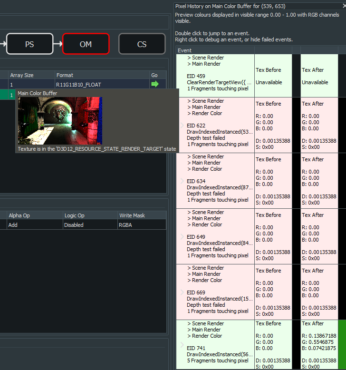Click the green Tex After swatch for EID 741
Screen dimensions: 346x370
pyautogui.click(x=342, y=344)
